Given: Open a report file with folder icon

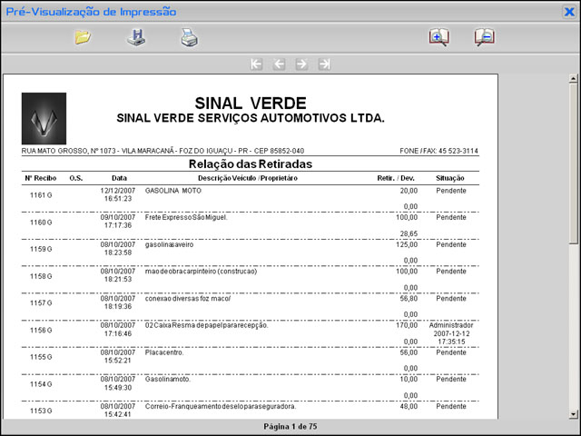Looking at the screenshot, I should click(x=83, y=38).
